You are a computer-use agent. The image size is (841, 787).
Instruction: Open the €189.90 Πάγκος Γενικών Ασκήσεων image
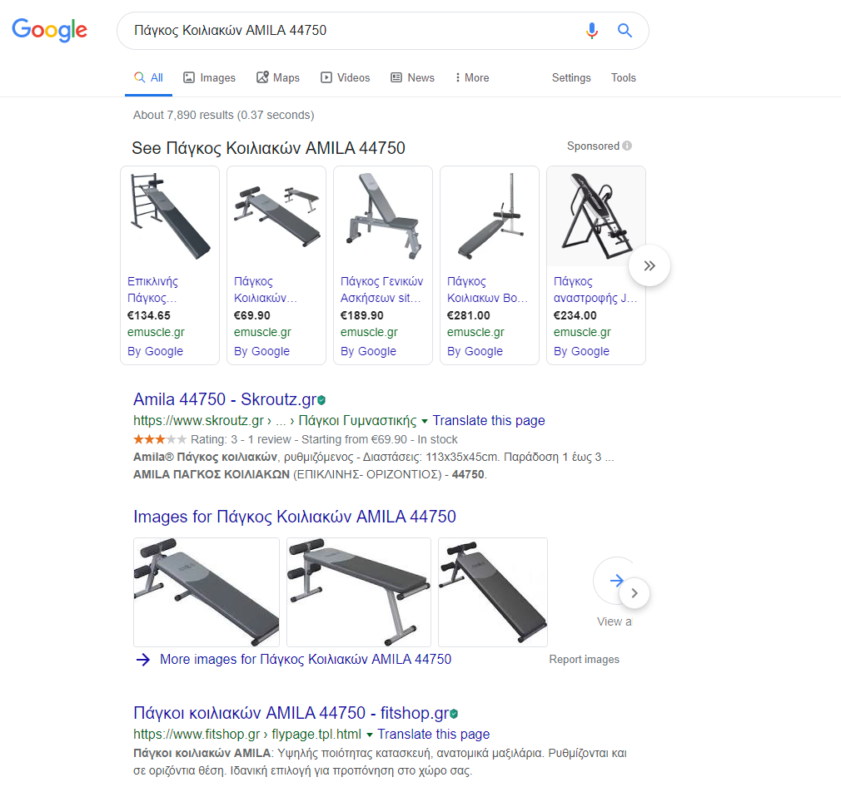[383, 216]
